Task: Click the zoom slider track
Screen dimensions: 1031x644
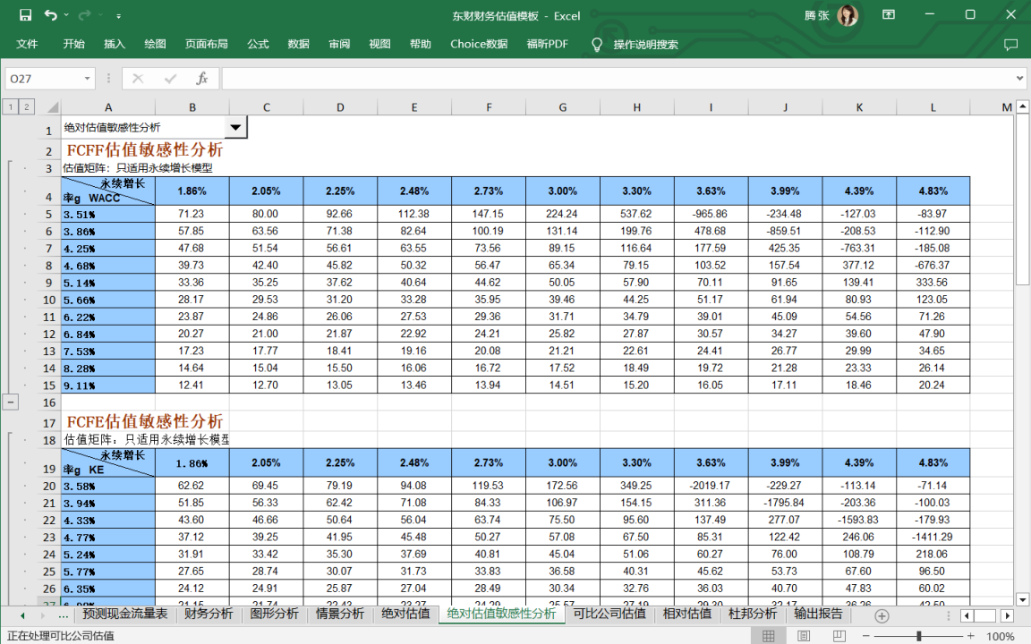Action: point(940,636)
